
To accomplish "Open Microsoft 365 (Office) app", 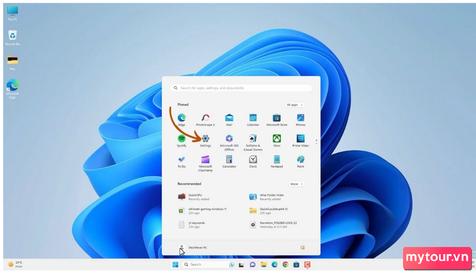I will pyautogui.click(x=229, y=143).
